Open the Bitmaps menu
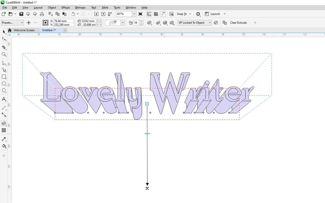 pyautogui.click(x=80, y=7)
